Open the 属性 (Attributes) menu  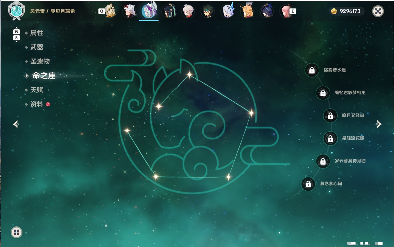coord(37,33)
